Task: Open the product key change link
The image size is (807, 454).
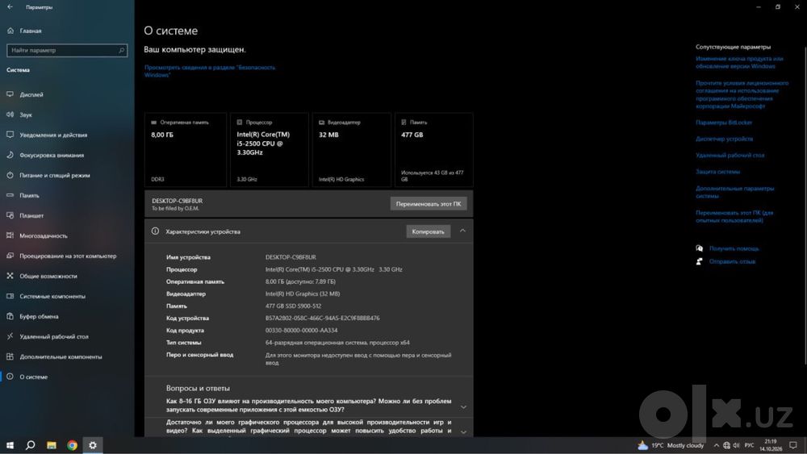Action: pyautogui.click(x=739, y=62)
